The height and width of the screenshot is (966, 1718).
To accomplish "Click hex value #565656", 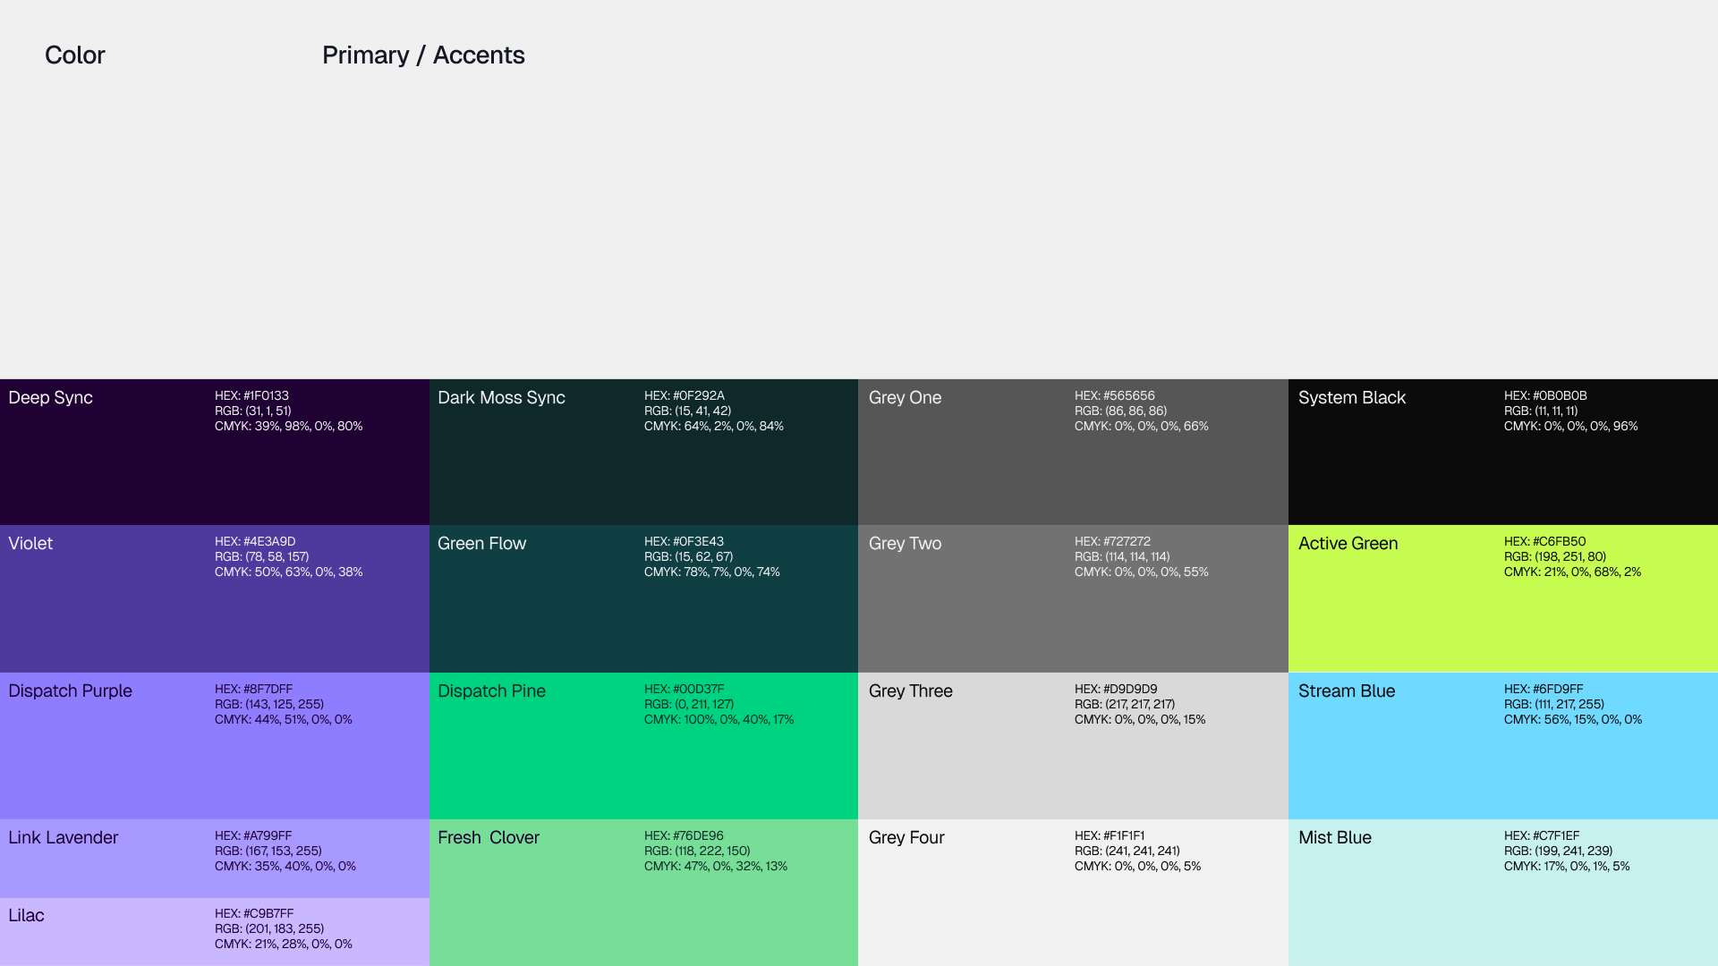I will pyautogui.click(x=1128, y=395).
